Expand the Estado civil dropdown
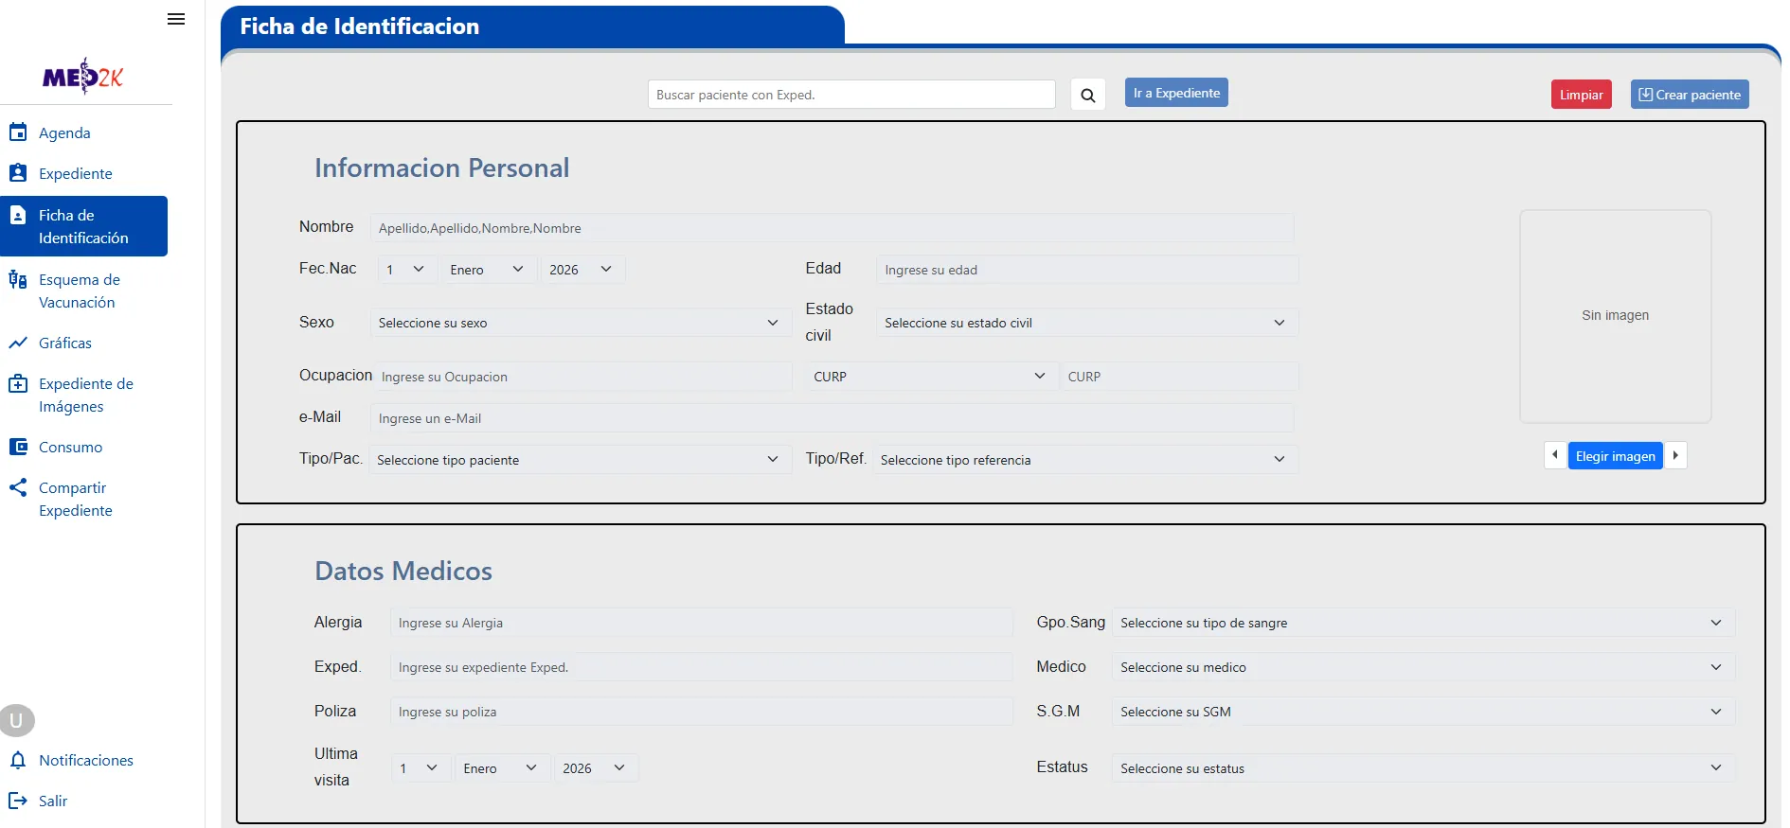The image size is (1790, 828). [x=1086, y=323]
